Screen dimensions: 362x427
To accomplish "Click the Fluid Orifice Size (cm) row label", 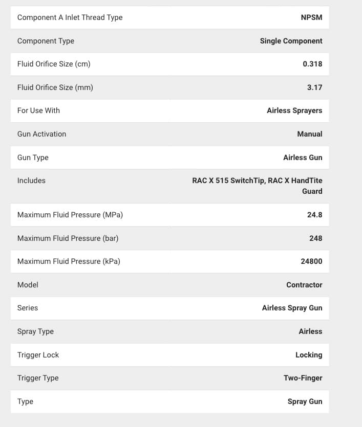I will pos(54,64).
